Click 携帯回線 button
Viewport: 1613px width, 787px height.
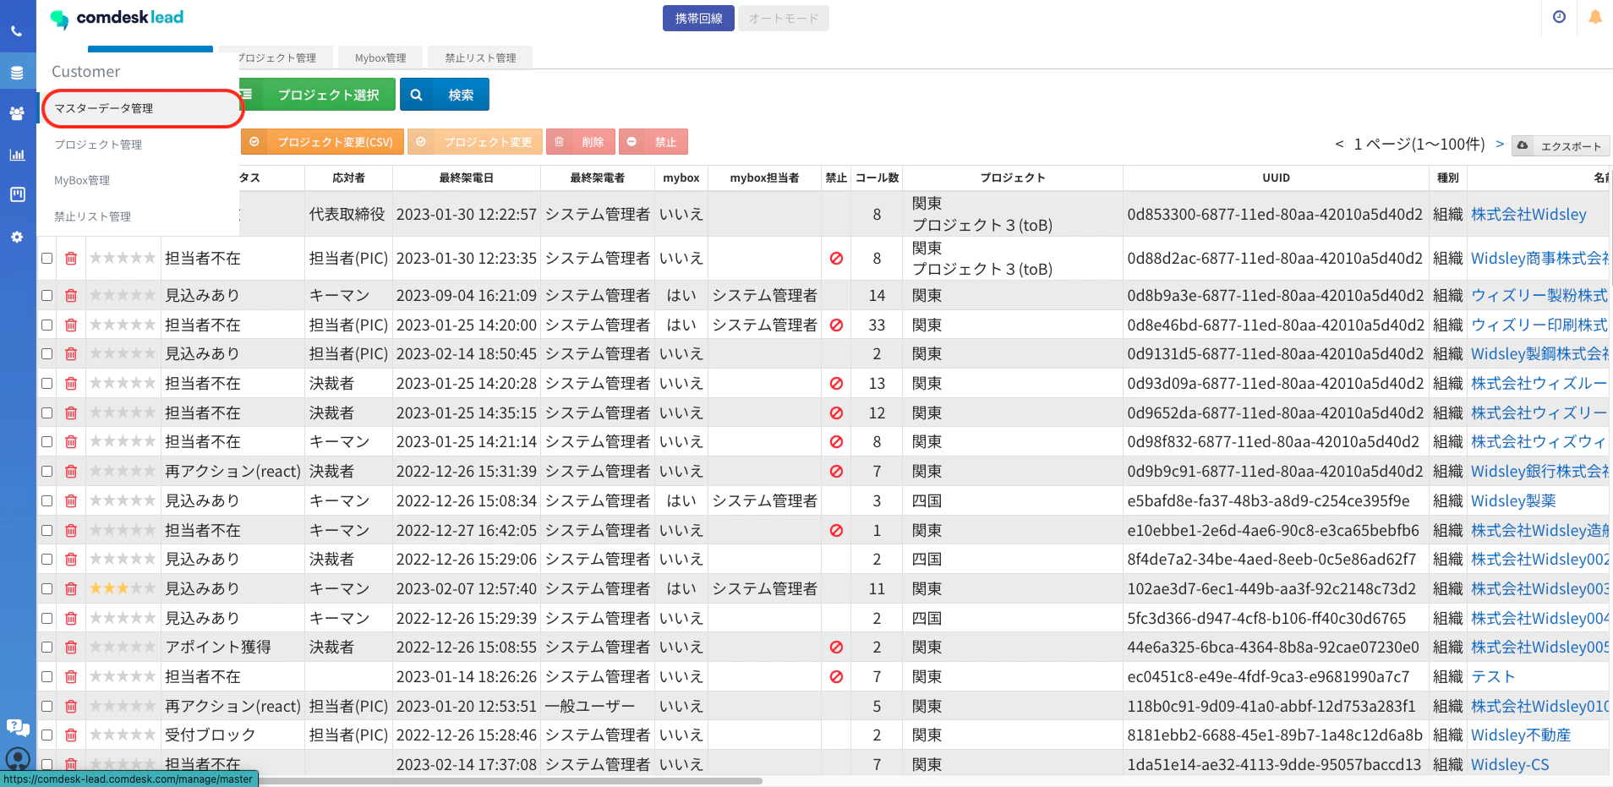(698, 19)
